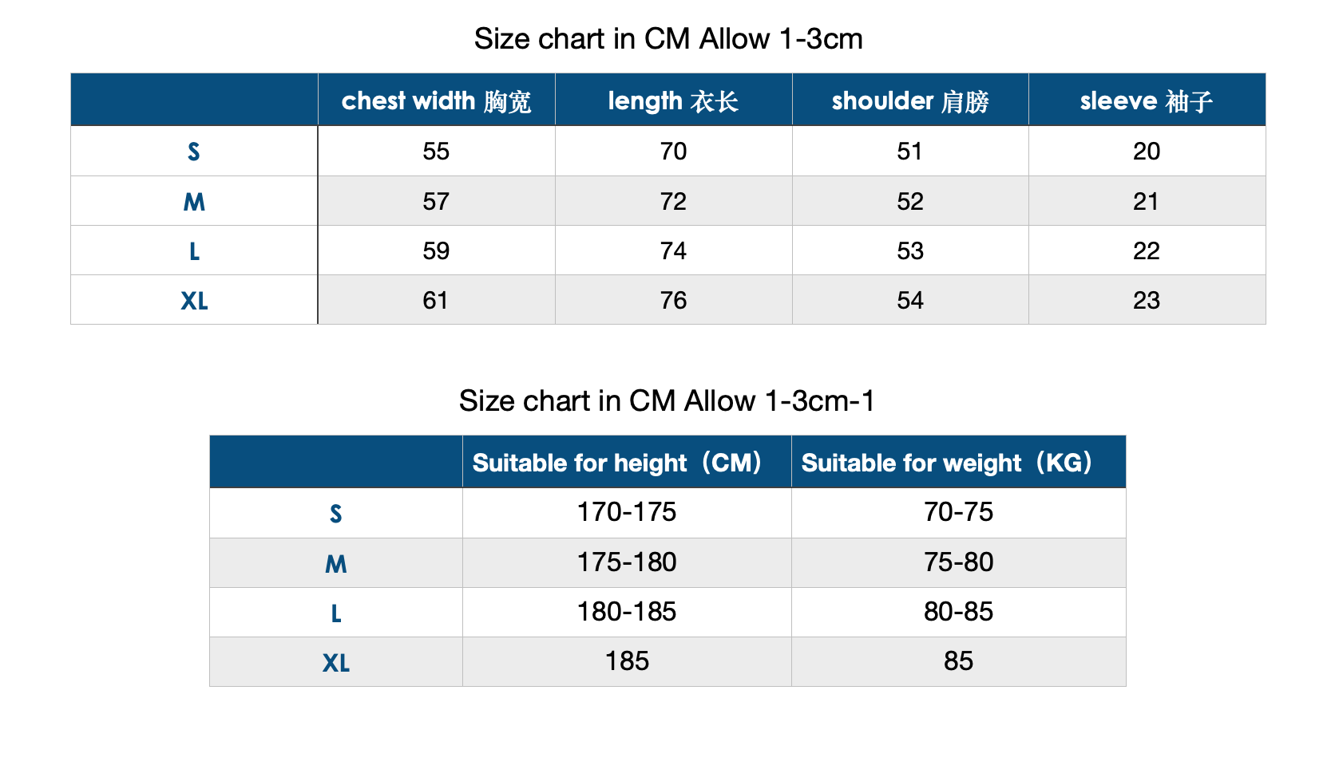Select the XL row label in first table
This screenshot has width=1343, height=761.
[x=194, y=301]
